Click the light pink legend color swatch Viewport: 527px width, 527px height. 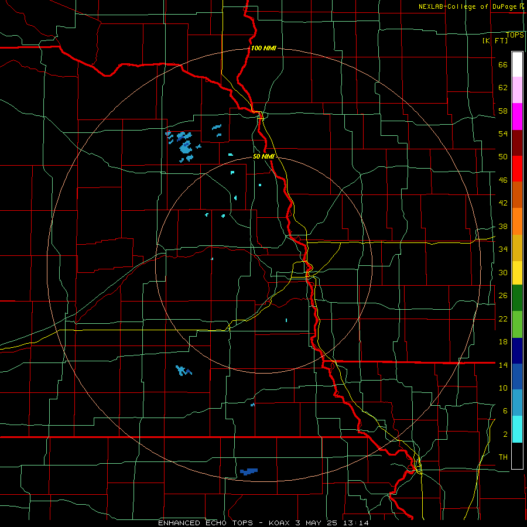coord(517,90)
